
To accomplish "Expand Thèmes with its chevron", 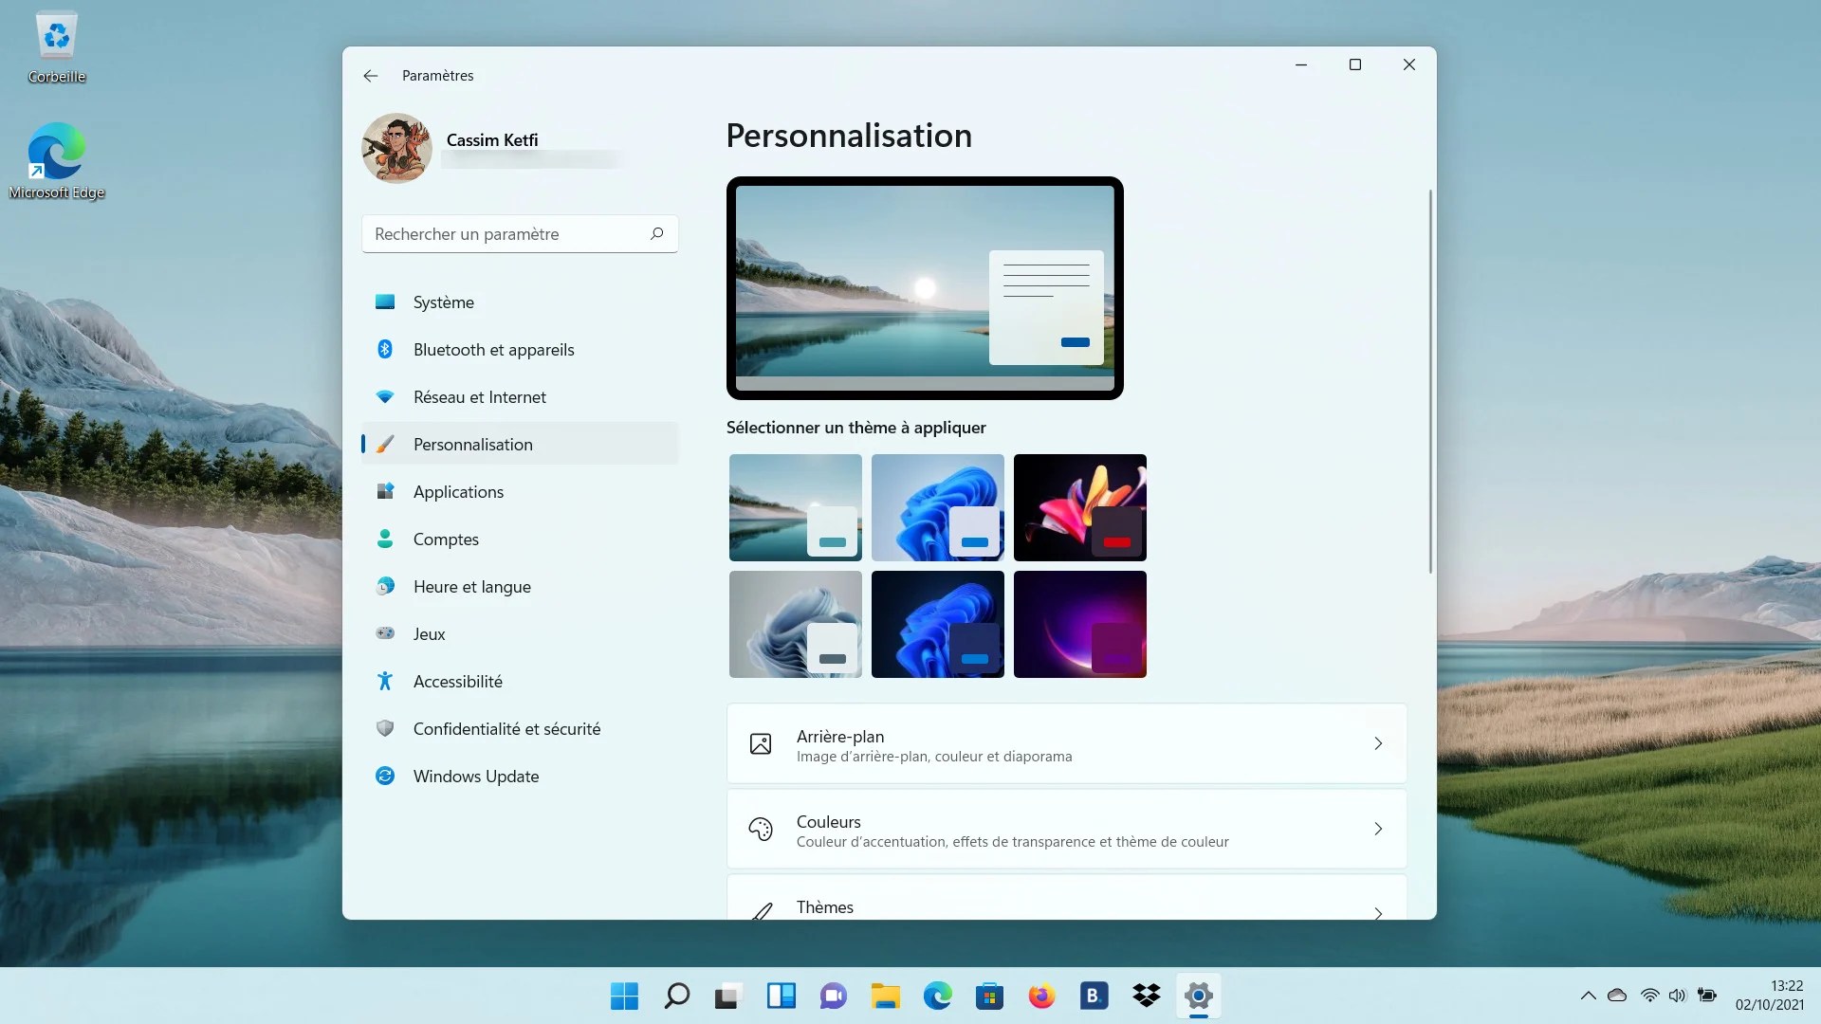I will [1378, 913].
